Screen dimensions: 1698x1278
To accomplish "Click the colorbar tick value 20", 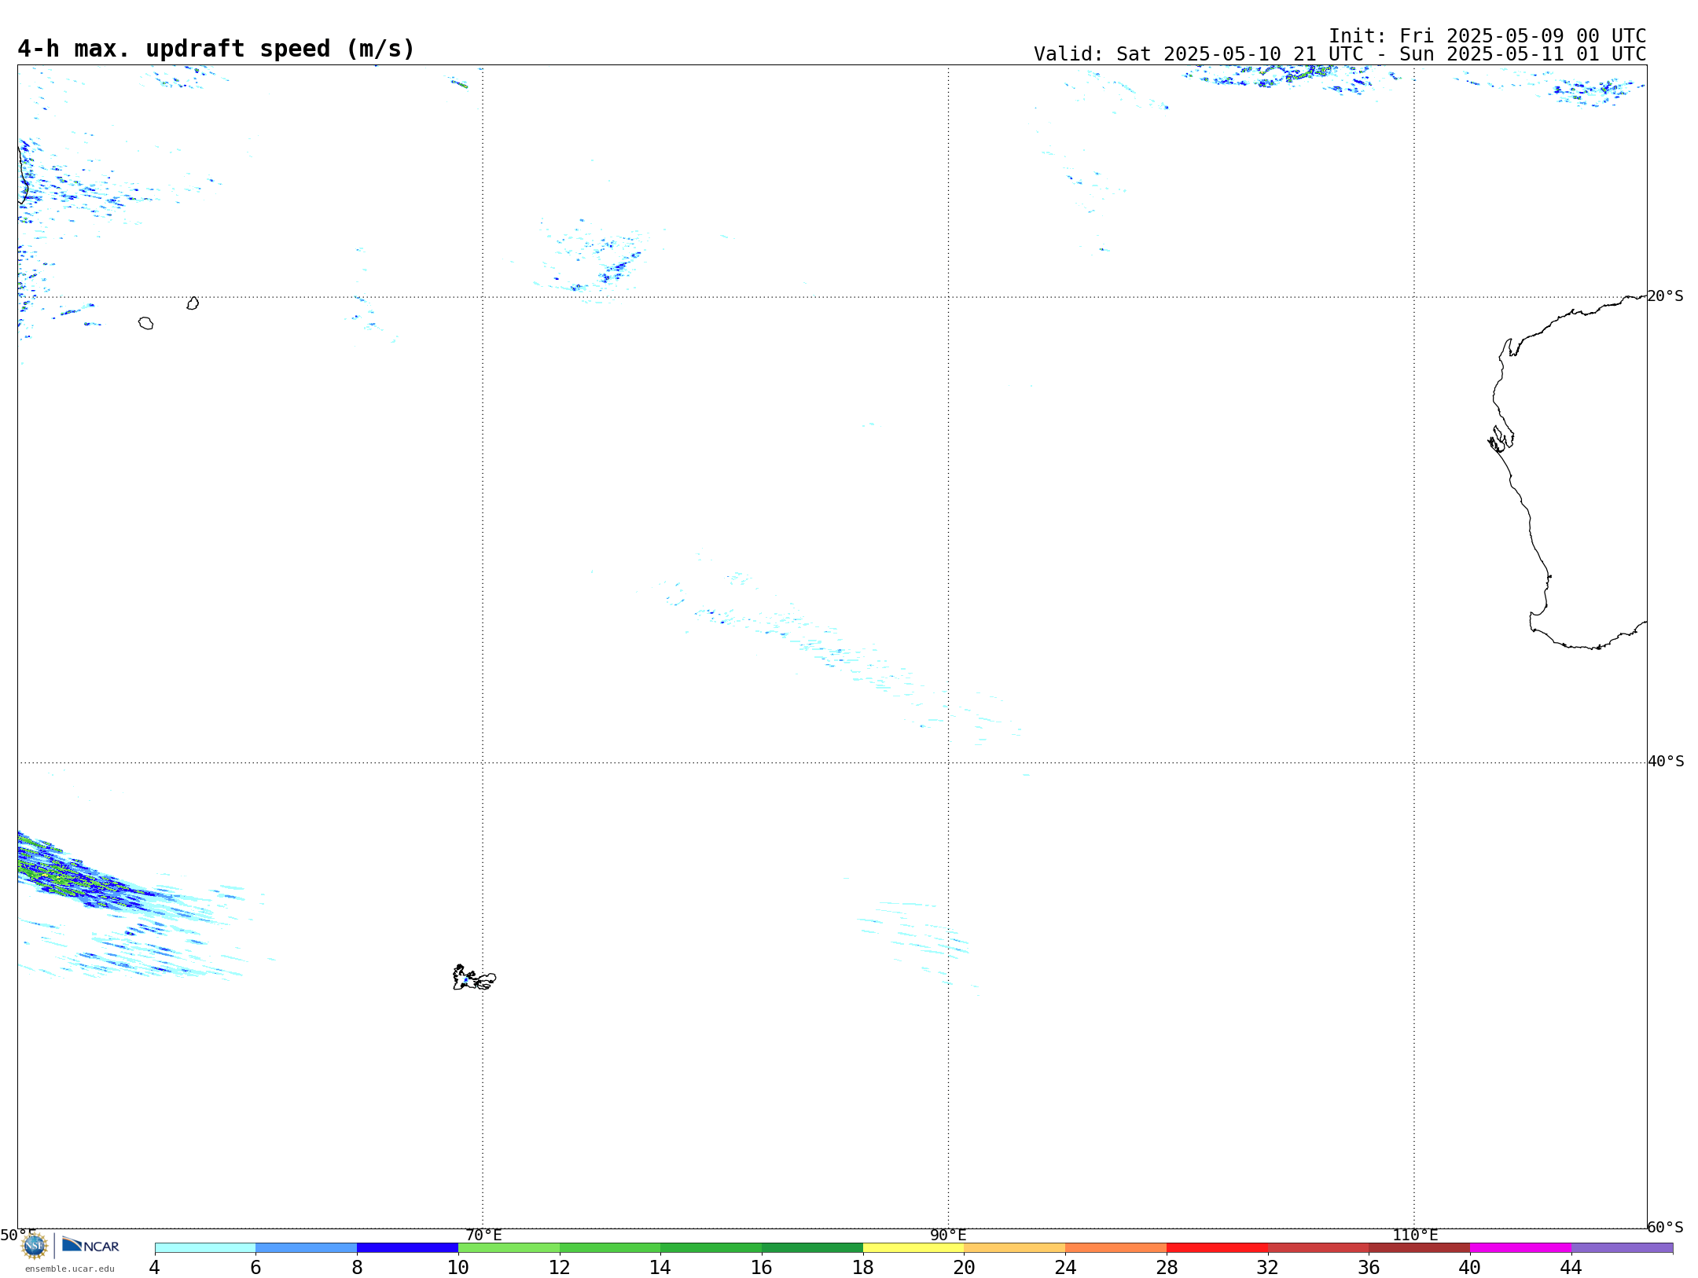I will tap(965, 1267).
